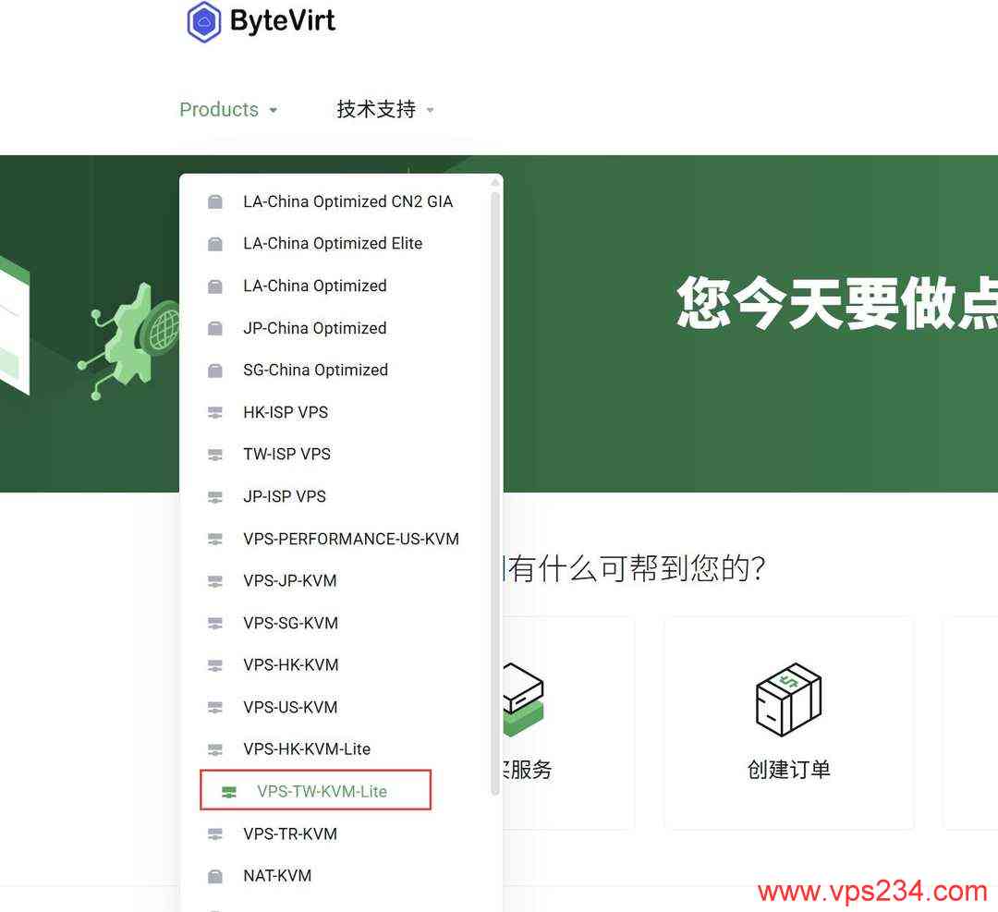
Task: Open the ByteVirt brand name link
Action: point(282,20)
